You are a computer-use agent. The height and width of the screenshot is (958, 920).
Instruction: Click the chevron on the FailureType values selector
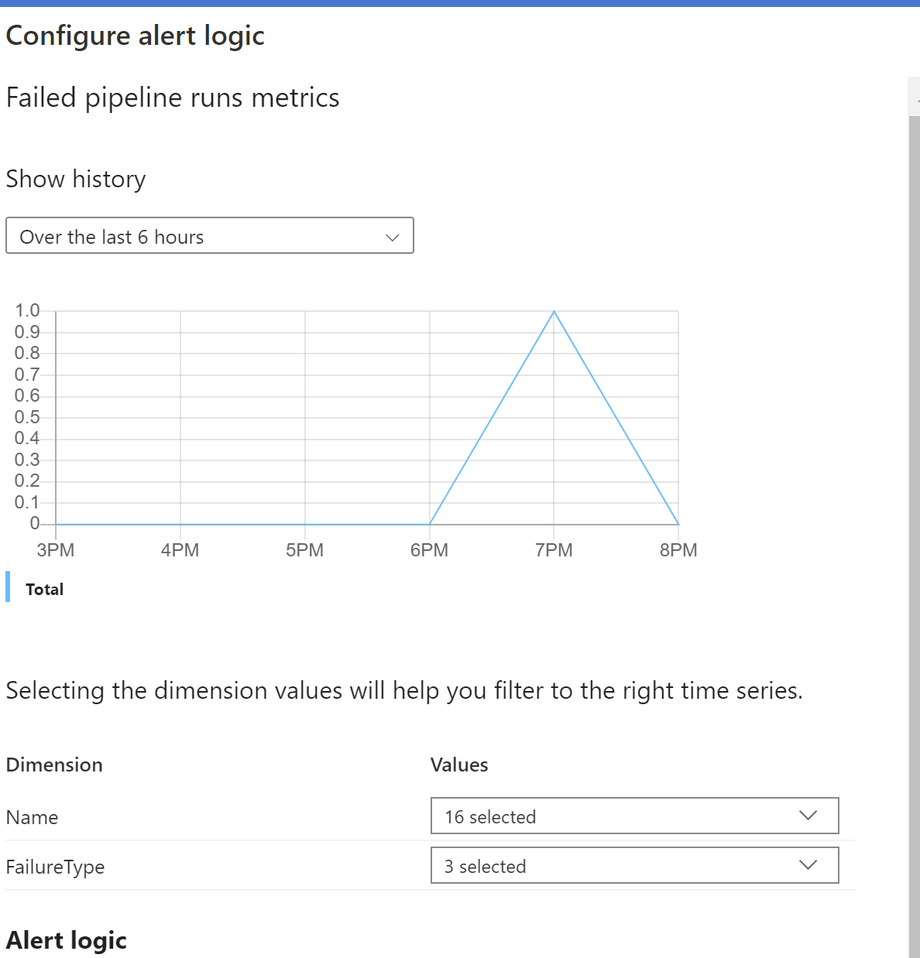(x=808, y=865)
